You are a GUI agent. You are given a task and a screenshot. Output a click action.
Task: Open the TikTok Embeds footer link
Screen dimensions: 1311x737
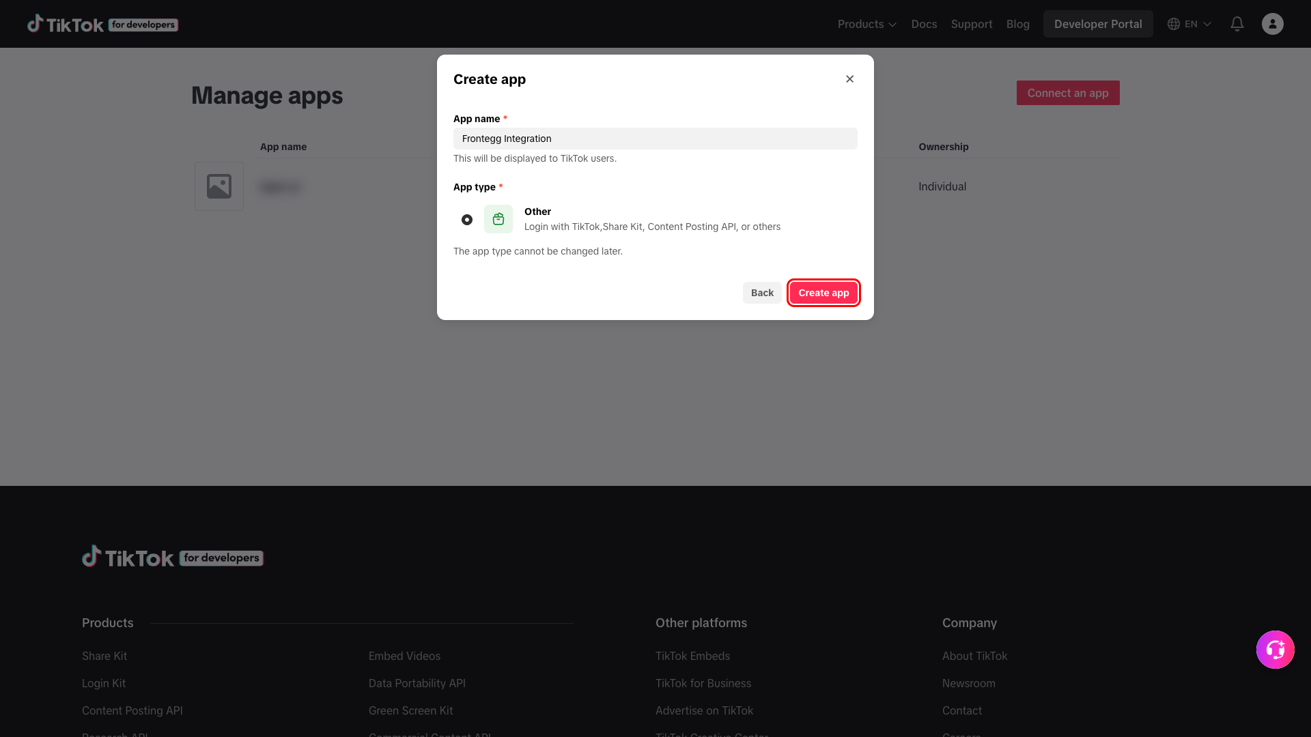(x=692, y=656)
